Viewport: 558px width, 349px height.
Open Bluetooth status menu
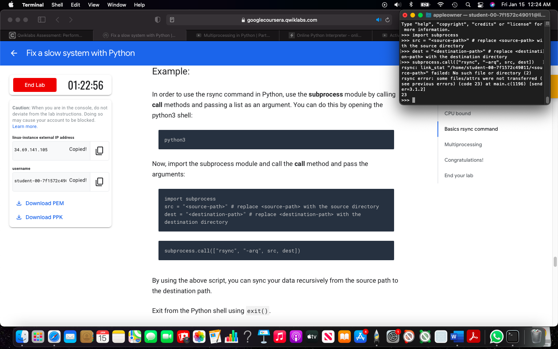(411, 5)
